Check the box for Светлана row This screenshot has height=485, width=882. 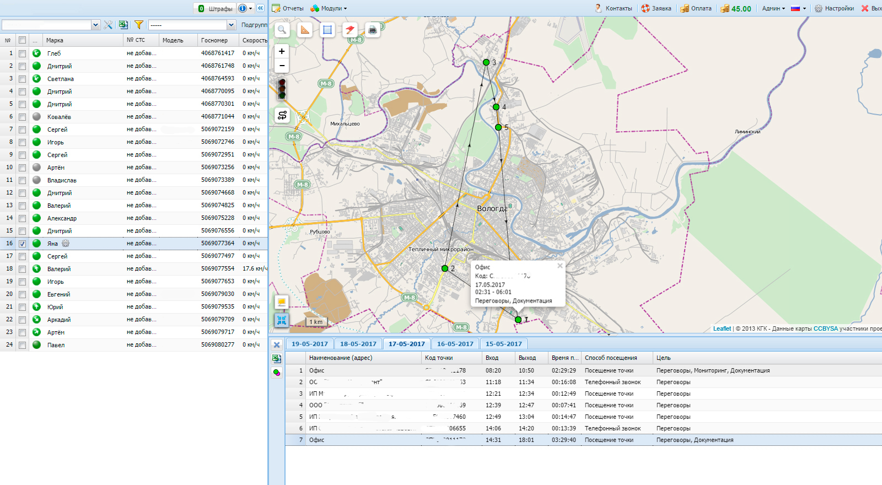(x=22, y=79)
